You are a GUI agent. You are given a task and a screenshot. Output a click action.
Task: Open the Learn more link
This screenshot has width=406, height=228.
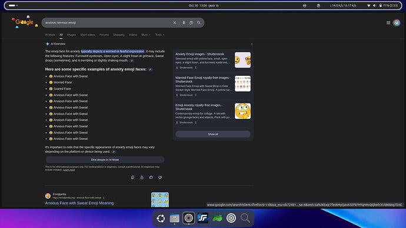pos(69,170)
